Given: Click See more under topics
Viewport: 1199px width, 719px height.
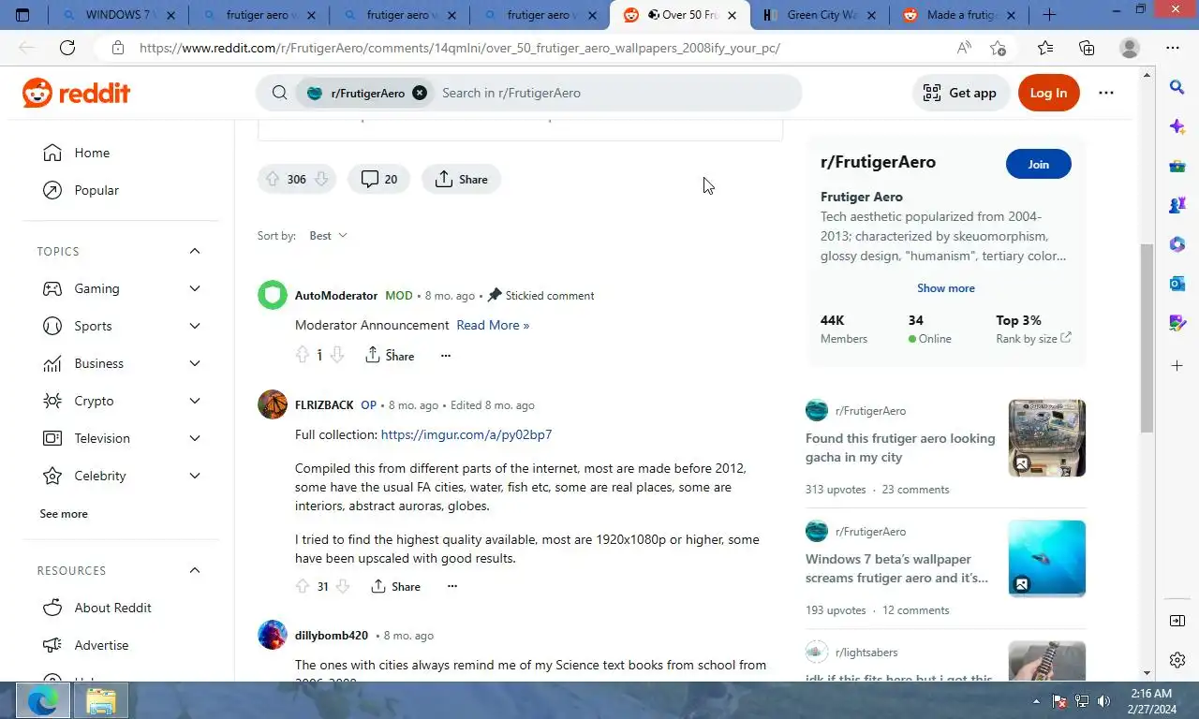Looking at the screenshot, I should pos(64,514).
